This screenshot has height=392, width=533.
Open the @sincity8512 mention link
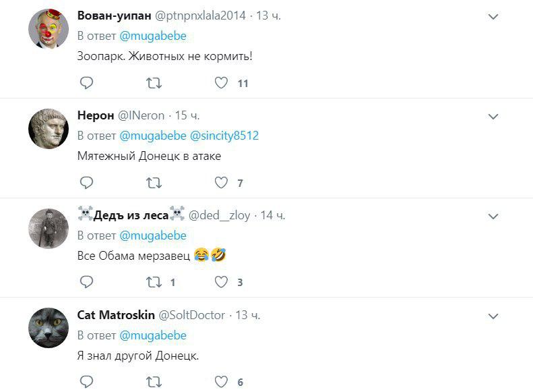point(224,136)
